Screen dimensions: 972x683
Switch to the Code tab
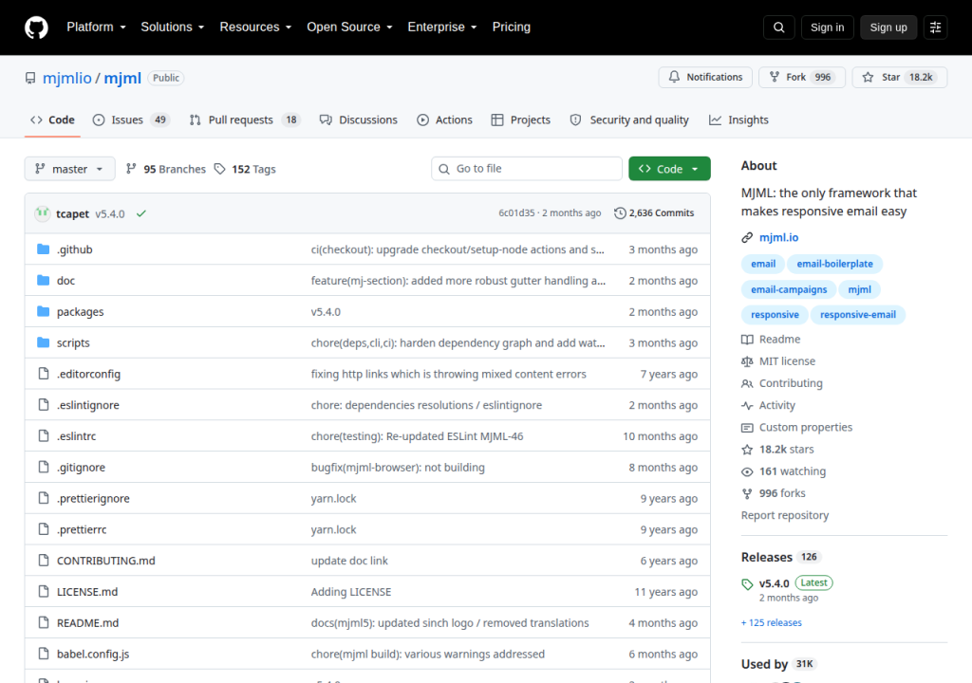coord(53,120)
